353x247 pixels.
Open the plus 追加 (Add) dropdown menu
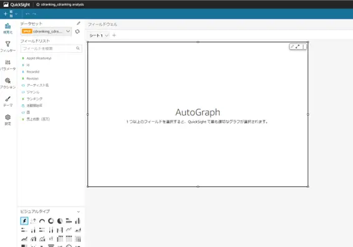tap(11, 14)
